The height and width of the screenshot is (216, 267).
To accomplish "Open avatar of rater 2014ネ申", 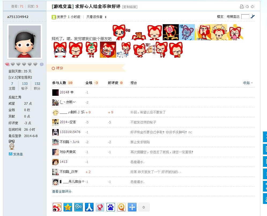I will point(55,92).
